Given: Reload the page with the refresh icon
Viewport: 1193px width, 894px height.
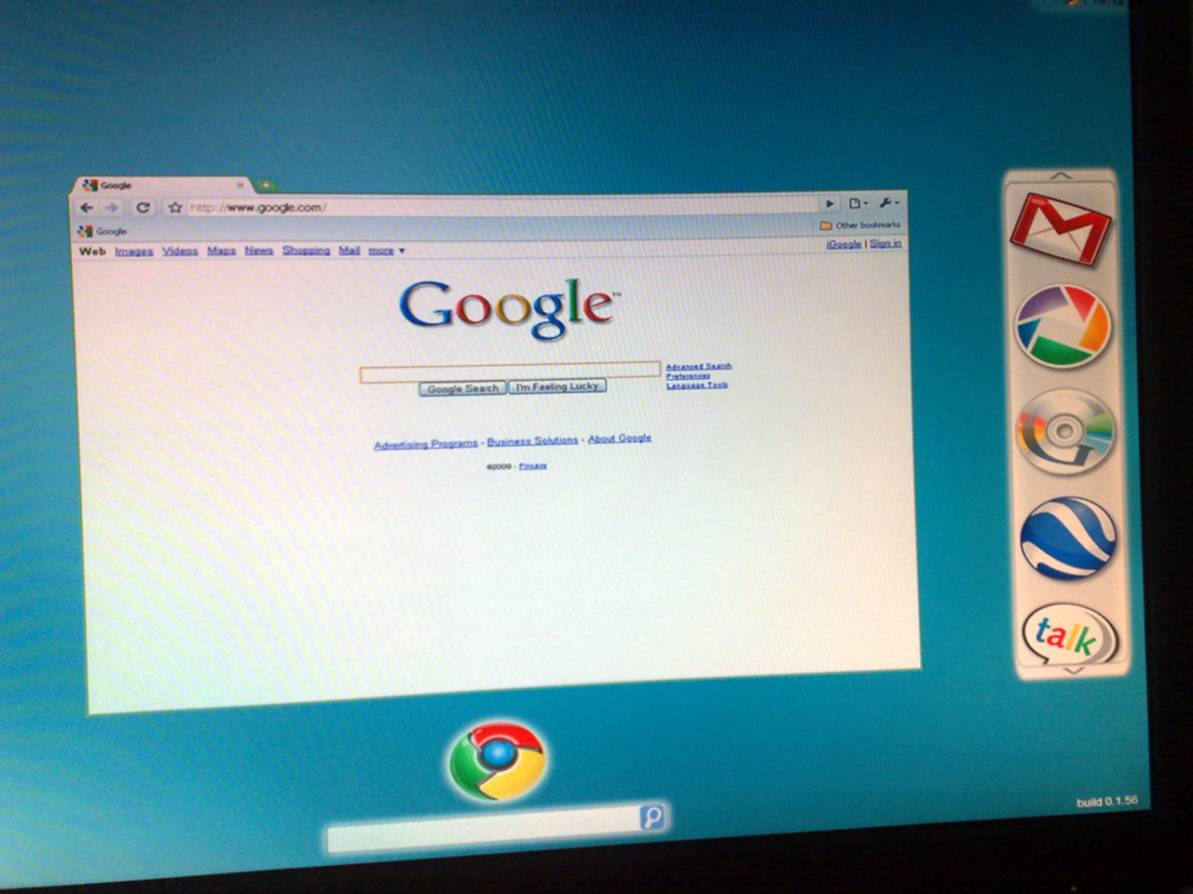Looking at the screenshot, I should click(x=143, y=208).
